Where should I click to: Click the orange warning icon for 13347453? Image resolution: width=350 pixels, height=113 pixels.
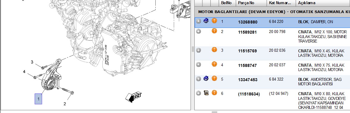[x=214, y=79]
